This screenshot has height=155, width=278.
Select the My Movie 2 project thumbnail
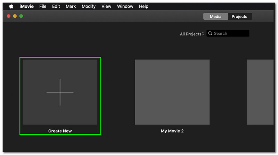click(172, 92)
